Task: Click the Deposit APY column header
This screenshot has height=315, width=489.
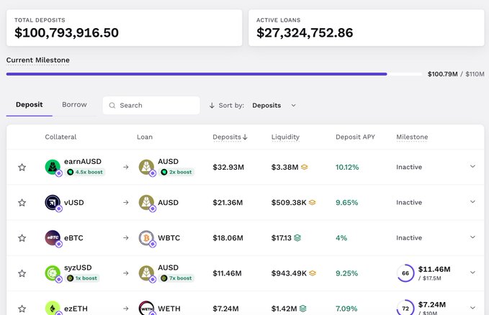Action: click(x=355, y=137)
